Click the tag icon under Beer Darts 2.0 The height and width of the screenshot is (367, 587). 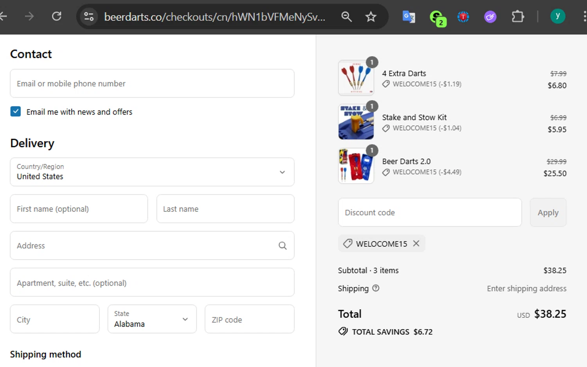tap(386, 172)
